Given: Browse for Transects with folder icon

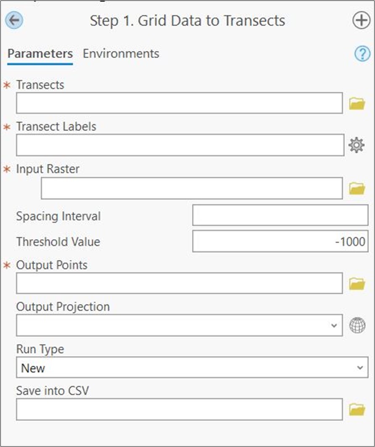Looking at the screenshot, I should (x=357, y=103).
